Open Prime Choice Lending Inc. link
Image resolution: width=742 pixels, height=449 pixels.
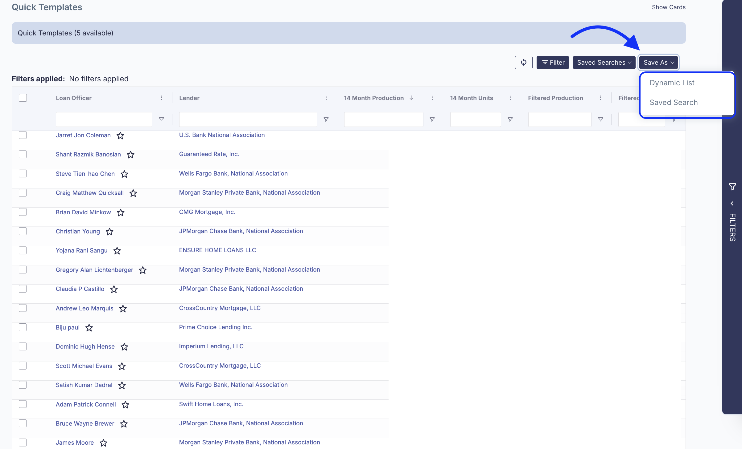click(216, 327)
